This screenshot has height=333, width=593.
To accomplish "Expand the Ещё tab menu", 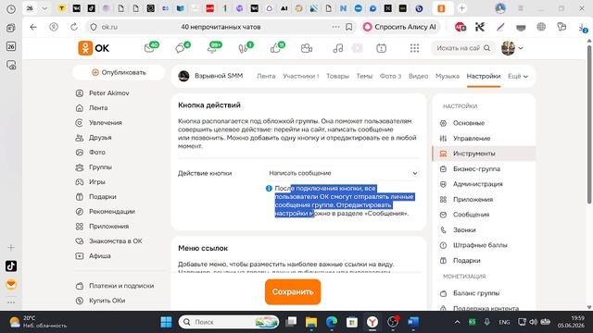I will [517, 76].
